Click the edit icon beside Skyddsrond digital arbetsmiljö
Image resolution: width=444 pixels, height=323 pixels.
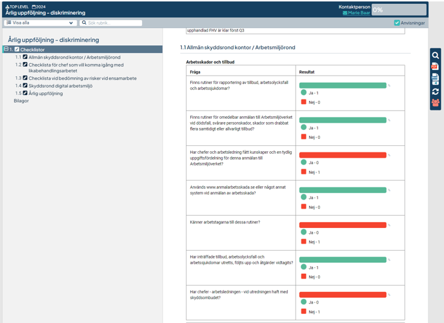pyautogui.click(x=26, y=86)
